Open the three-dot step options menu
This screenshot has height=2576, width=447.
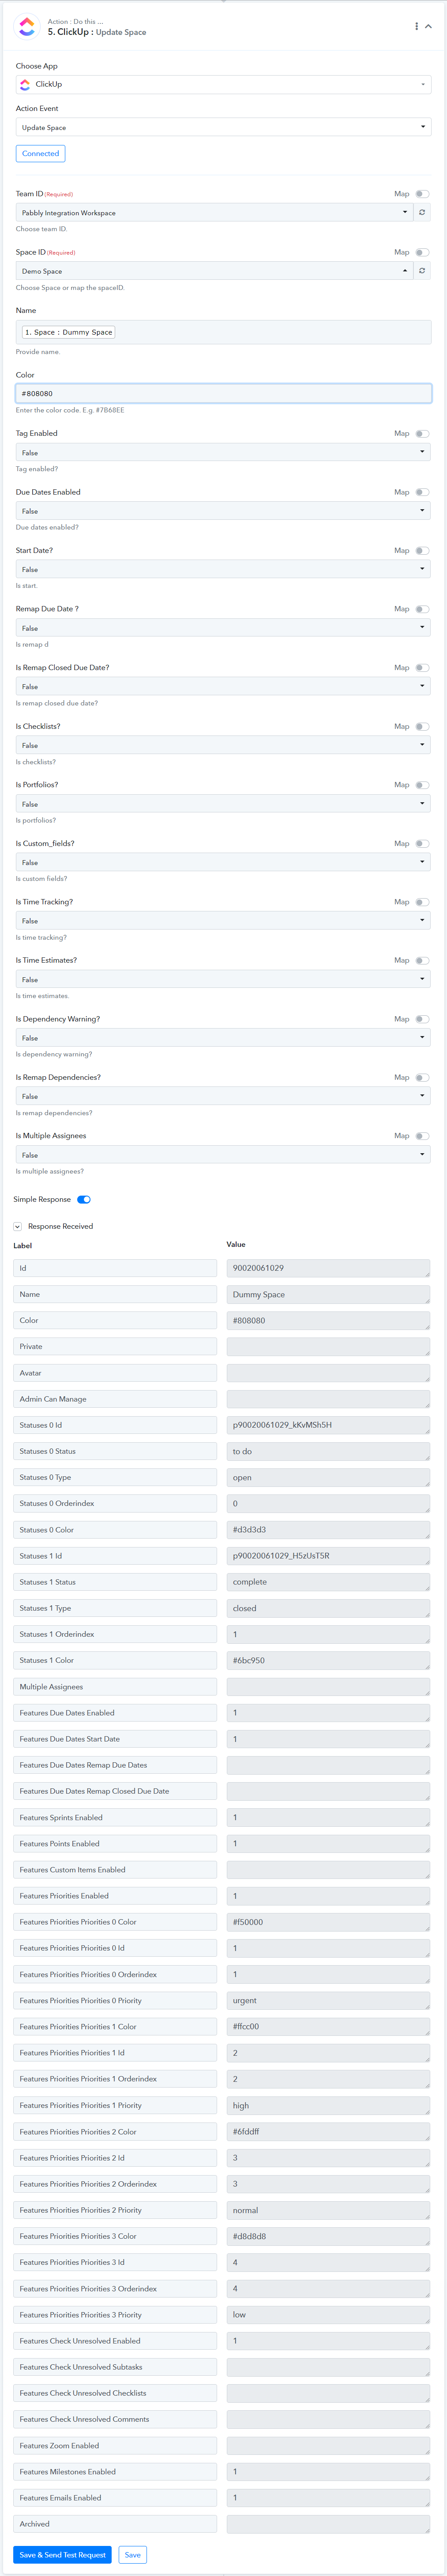click(416, 27)
